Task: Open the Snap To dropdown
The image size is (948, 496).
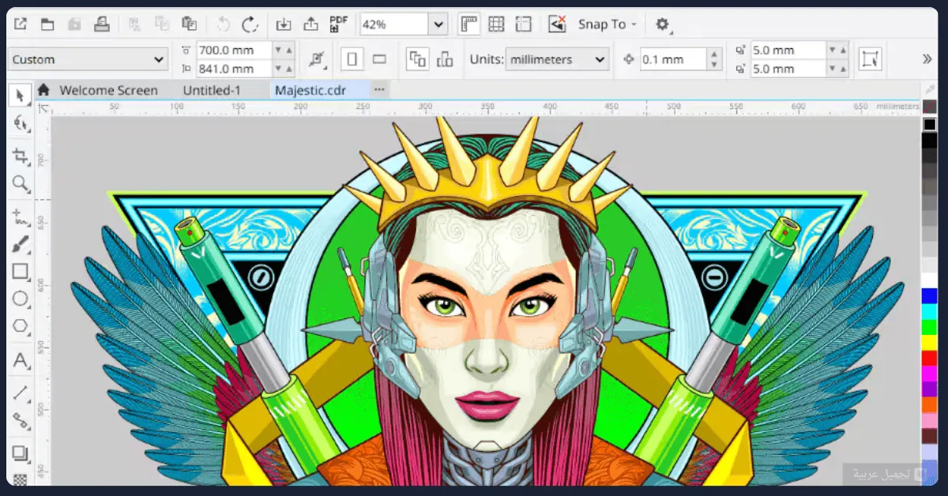Action: coord(608,24)
